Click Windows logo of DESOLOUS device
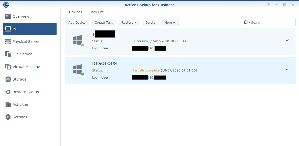This screenshot has height=146, width=299. (78, 69)
